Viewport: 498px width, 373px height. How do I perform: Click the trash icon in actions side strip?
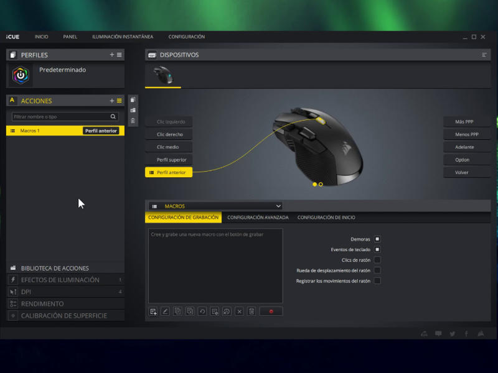pyautogui.click(x=133, y=121)
